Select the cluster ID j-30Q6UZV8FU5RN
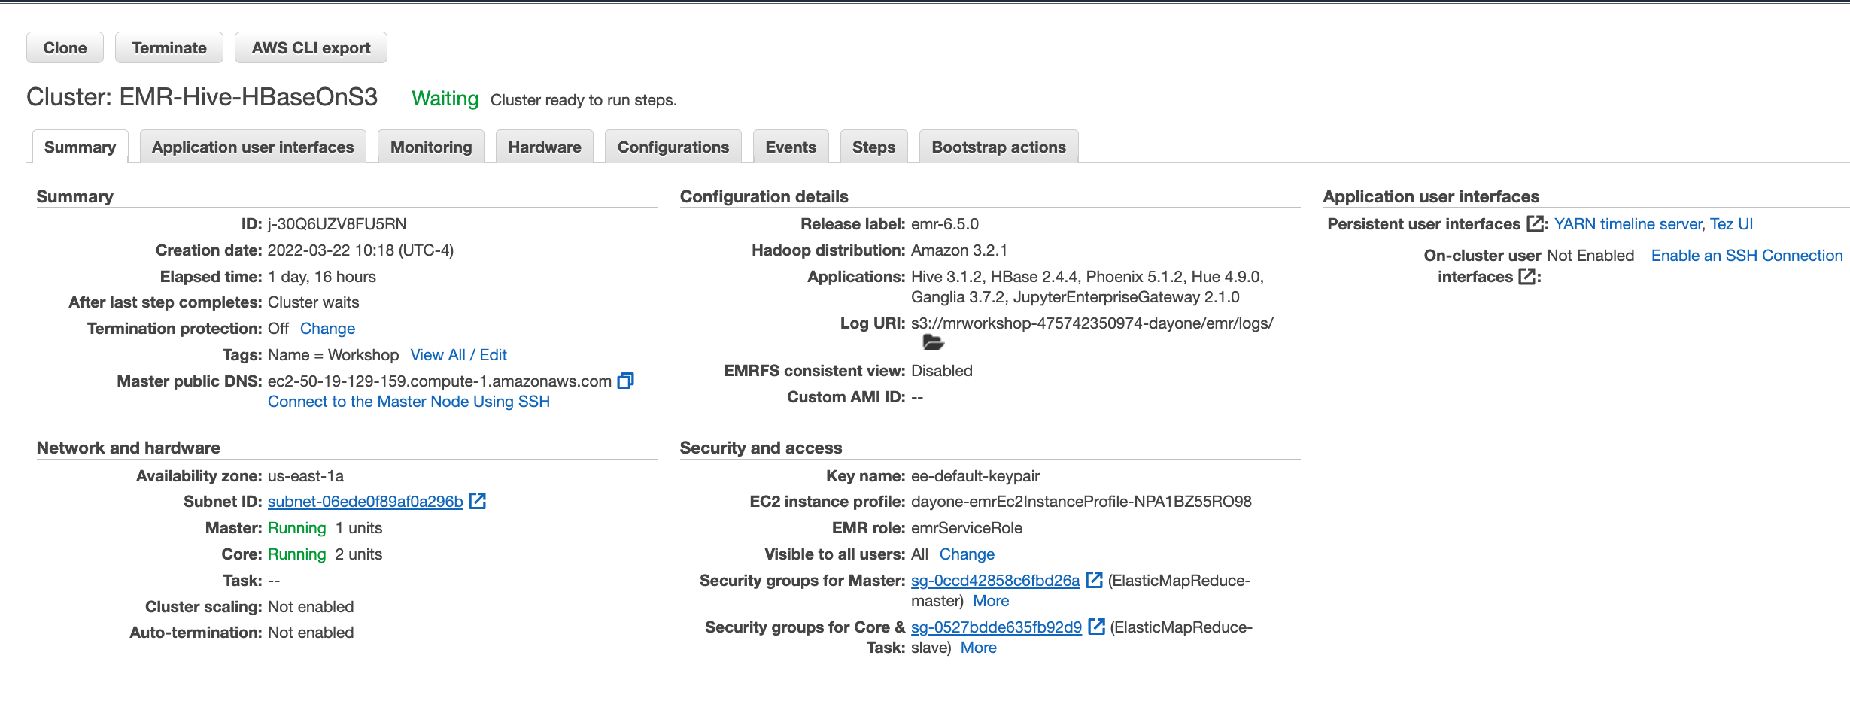 click(x=337, y=224)
